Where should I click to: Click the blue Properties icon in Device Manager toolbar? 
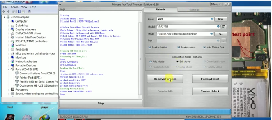click(19, 11)
